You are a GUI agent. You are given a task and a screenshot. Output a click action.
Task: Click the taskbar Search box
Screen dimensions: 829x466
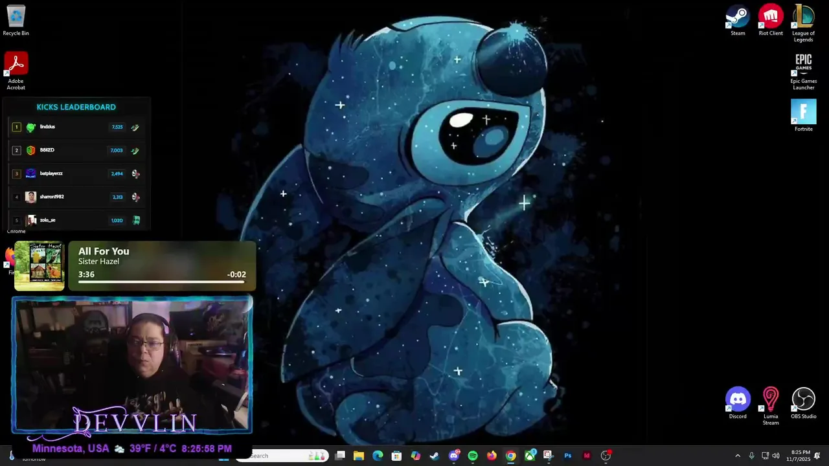(x=282, y=456)
